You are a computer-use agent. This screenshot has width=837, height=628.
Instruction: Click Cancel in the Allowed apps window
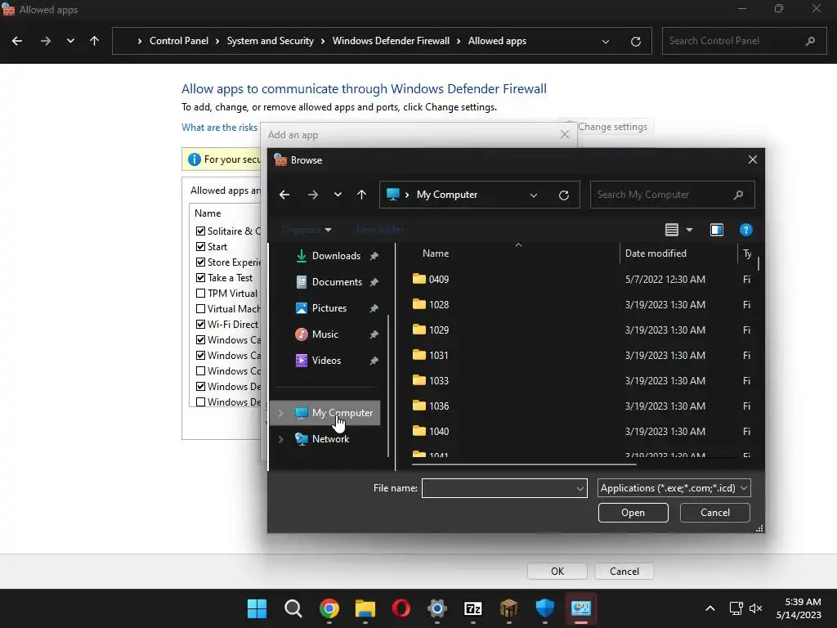(x=624, y=572)
